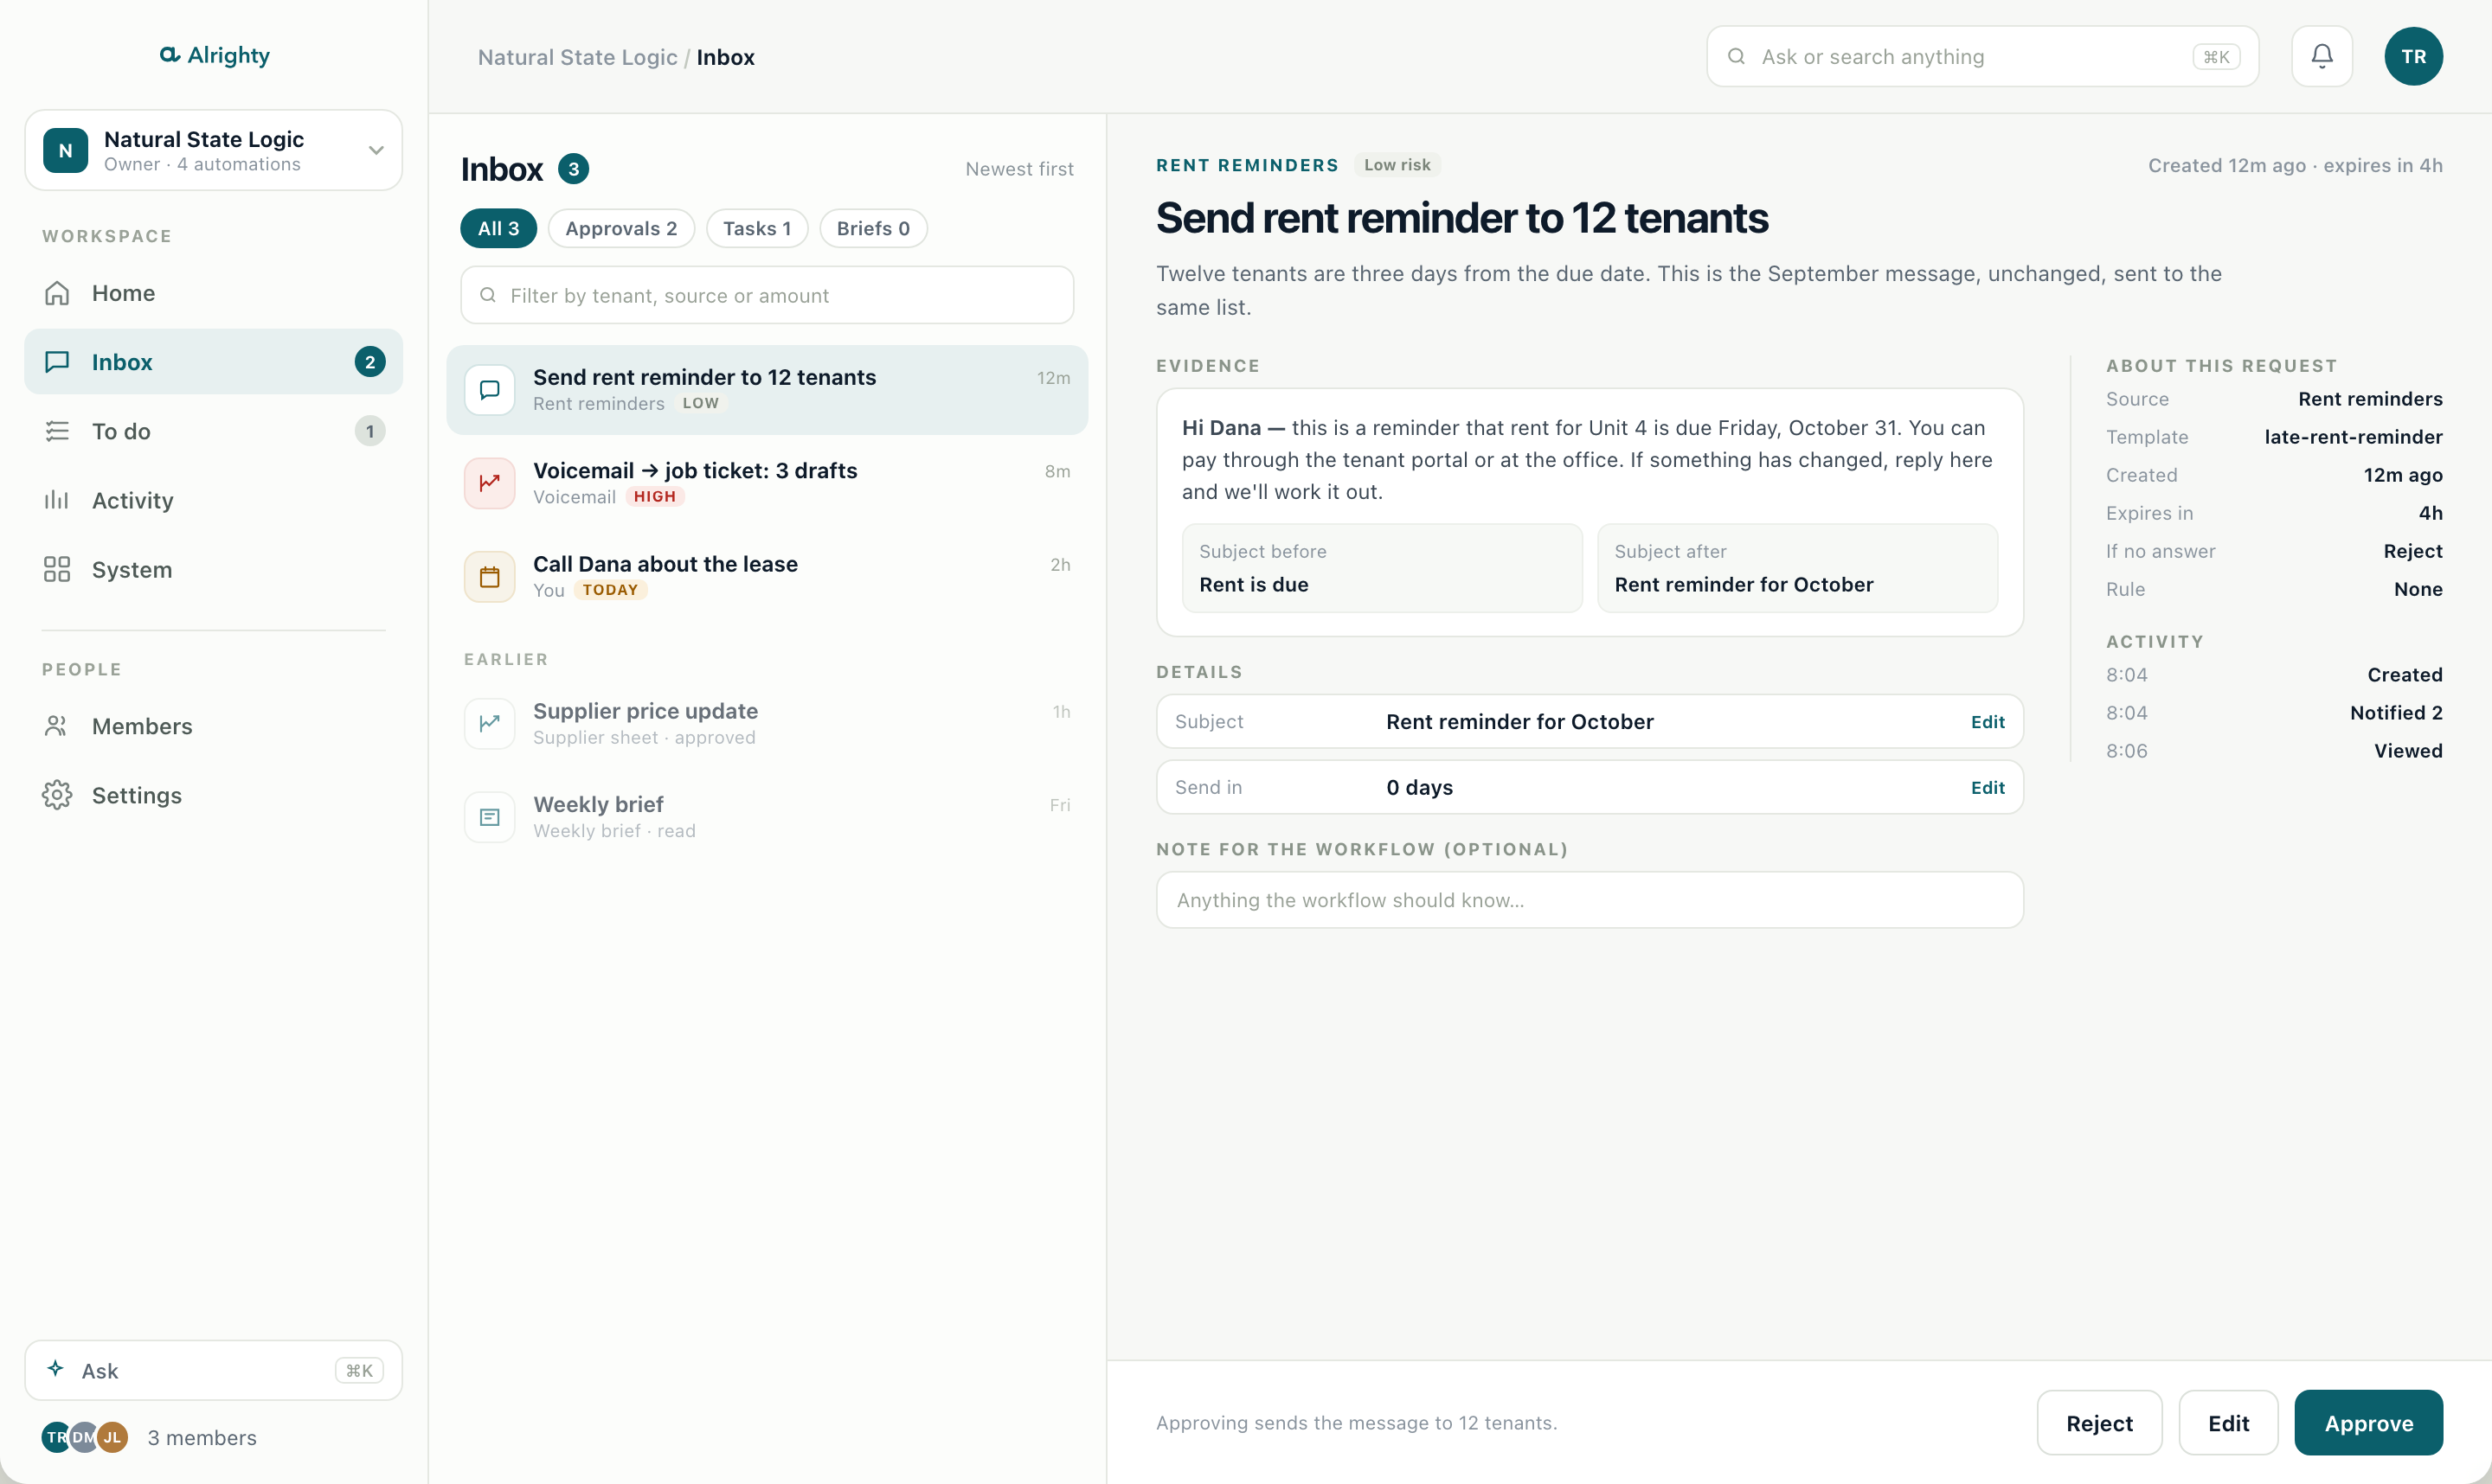This screenshot has width=2492, height=1484.
Task: Click the Subject before card
Action: 1382,568
